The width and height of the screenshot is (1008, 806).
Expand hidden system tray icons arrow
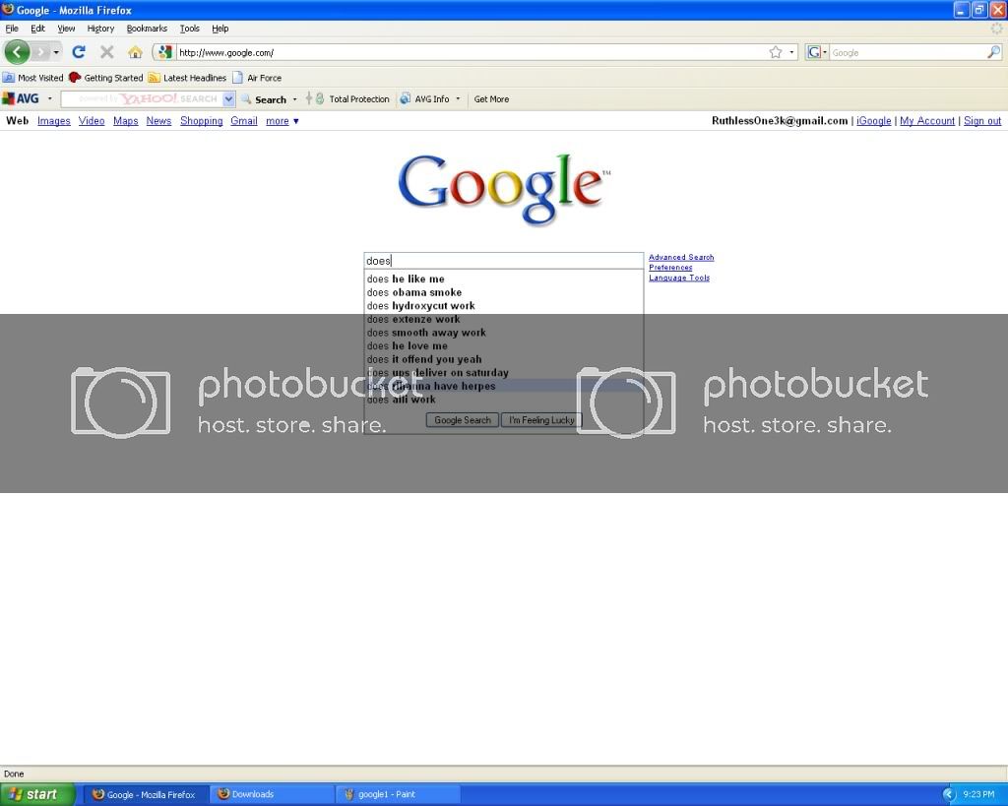[x=949, y=794]
